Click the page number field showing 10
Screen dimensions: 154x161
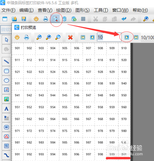pyautogui.click(x=109, y=37)
